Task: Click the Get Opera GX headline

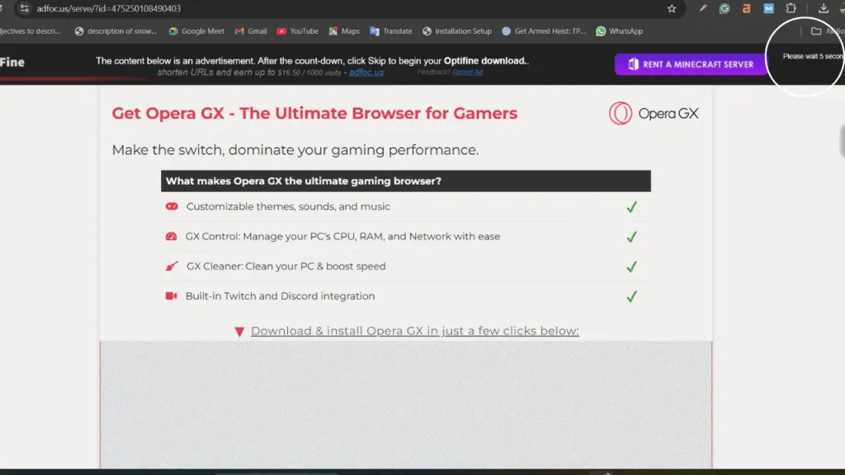Action: [314, 113]
